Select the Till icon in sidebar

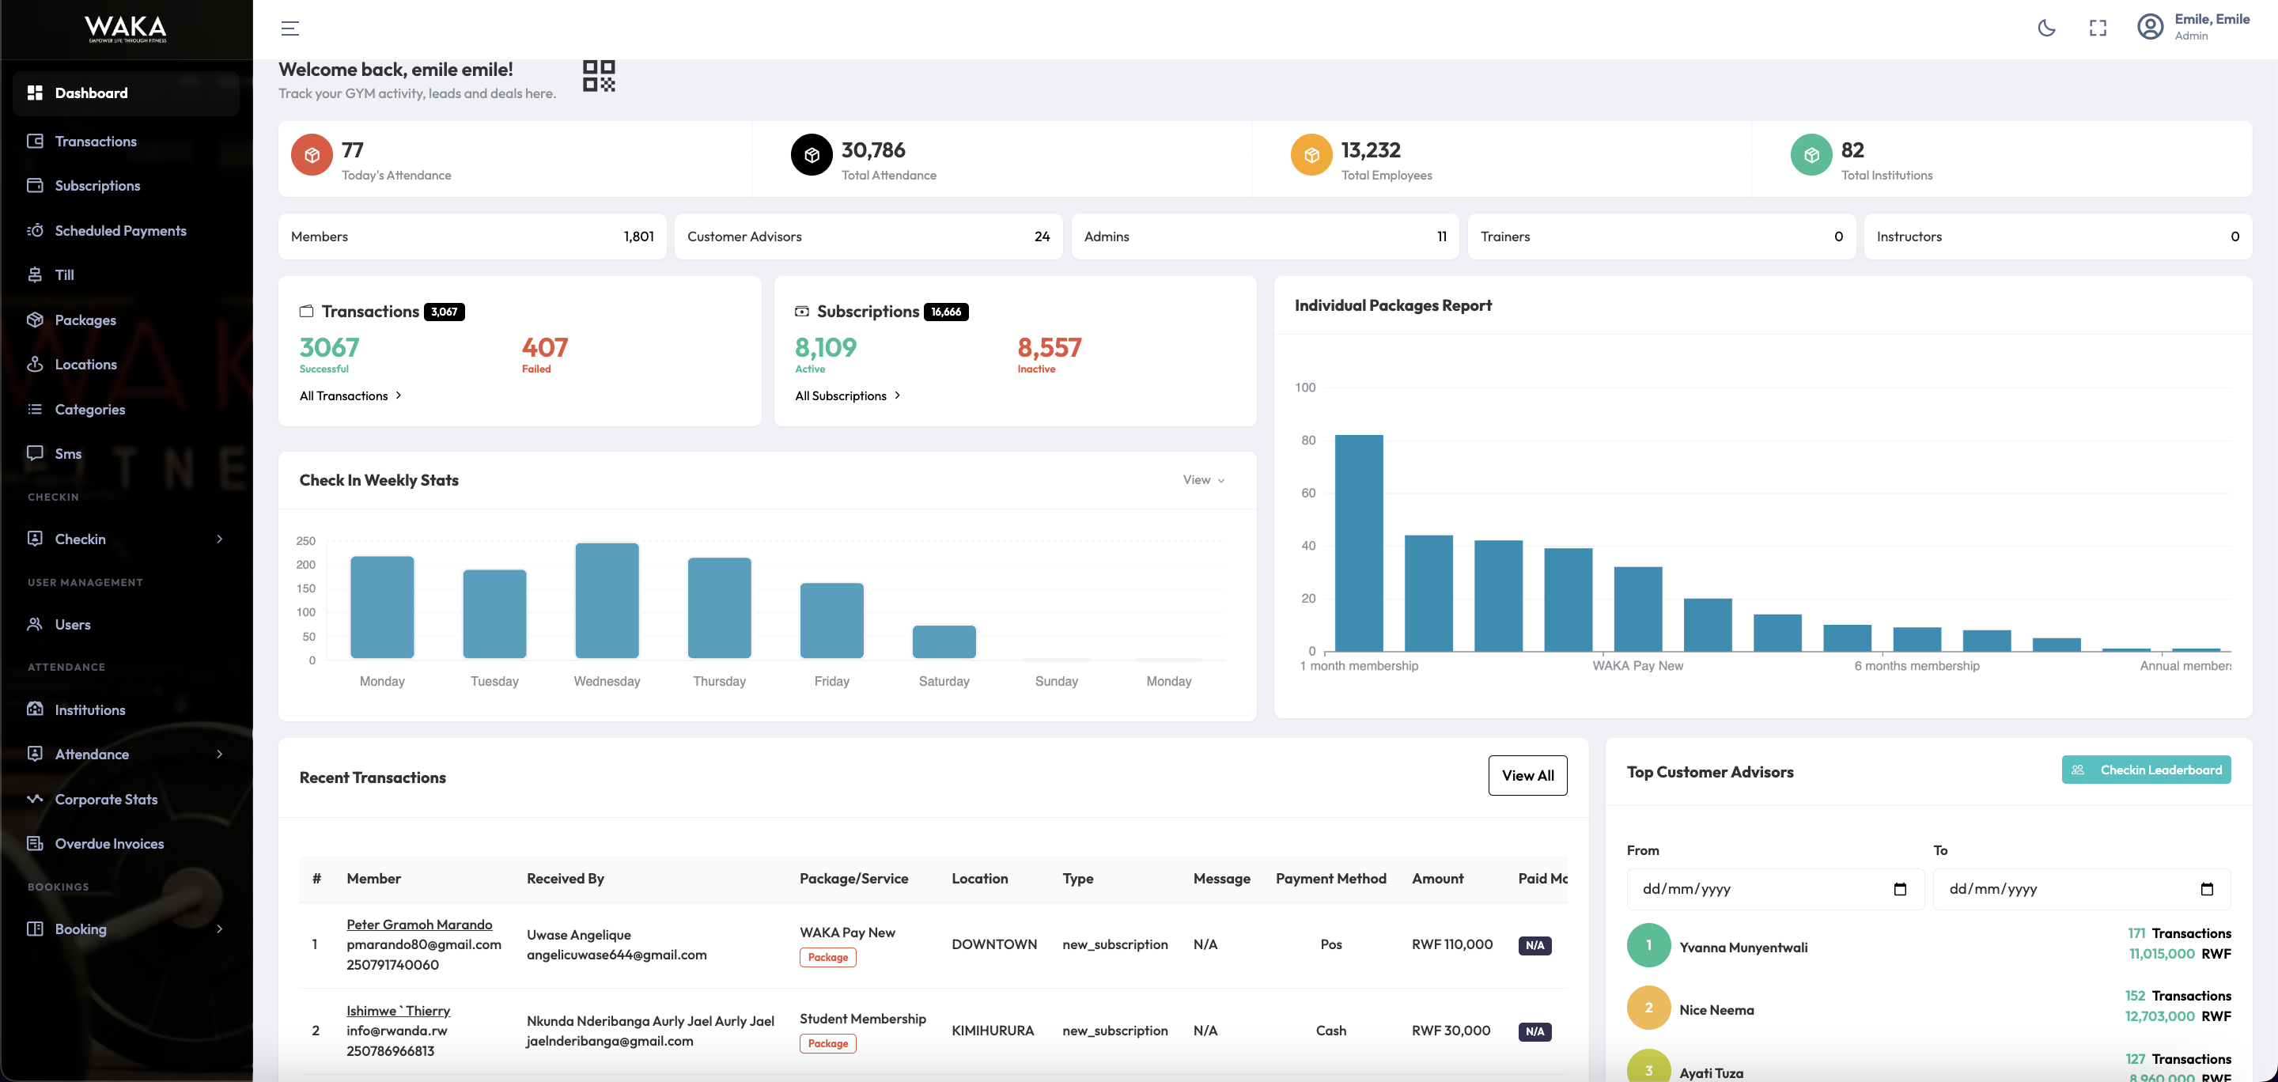[x=36, y=275]
